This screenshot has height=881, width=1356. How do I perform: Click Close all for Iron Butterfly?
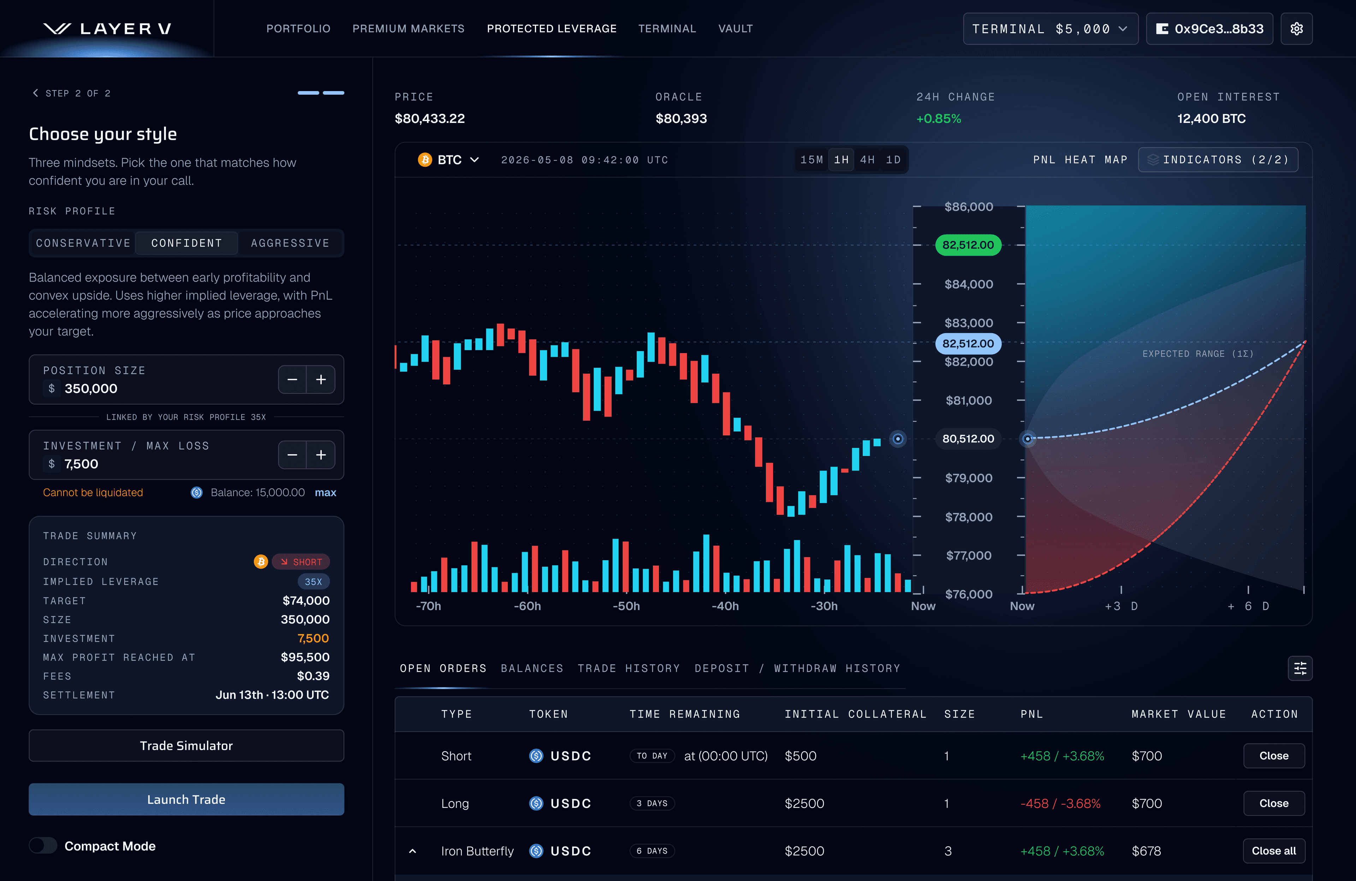pyautogui.click(x=1273, y=851)
